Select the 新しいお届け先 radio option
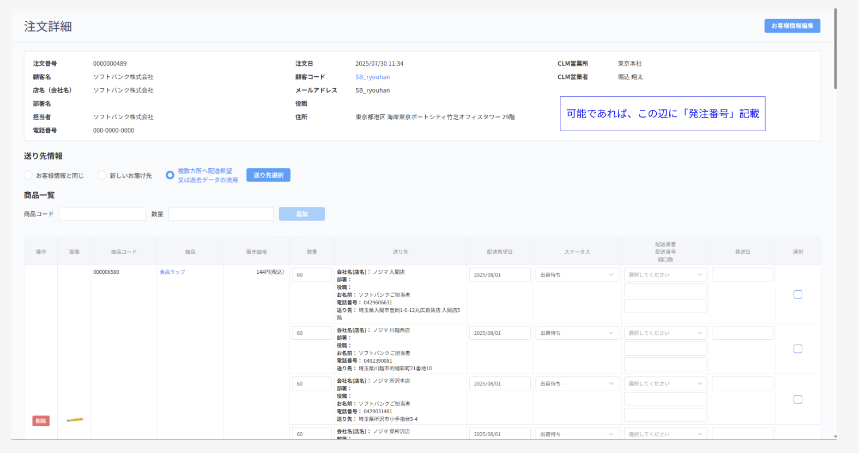Image resolution: width=859 pixels, height=453 pixels. click(x=102, y=175)
